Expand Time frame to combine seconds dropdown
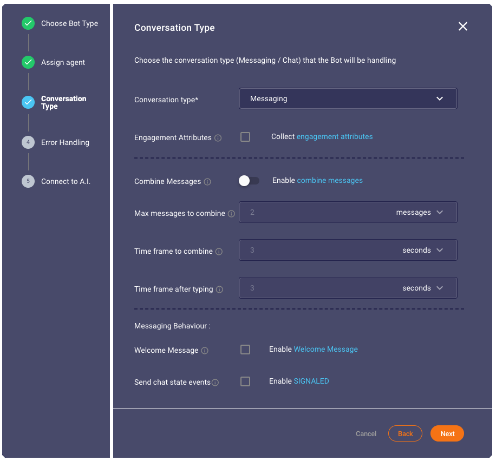Image resolution: width=496 pixels, height=461 pixels. point(422,251)
